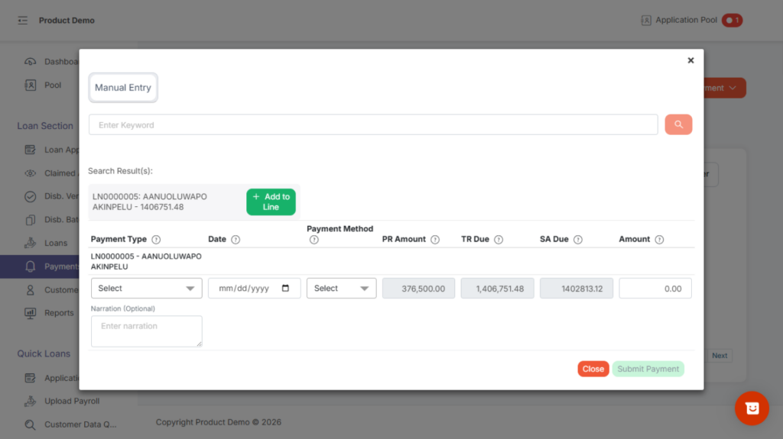The image size is (783, 439).
Task: Click help icon under Payment Method header
Action: pyautogui.click(x=314, y=240)
